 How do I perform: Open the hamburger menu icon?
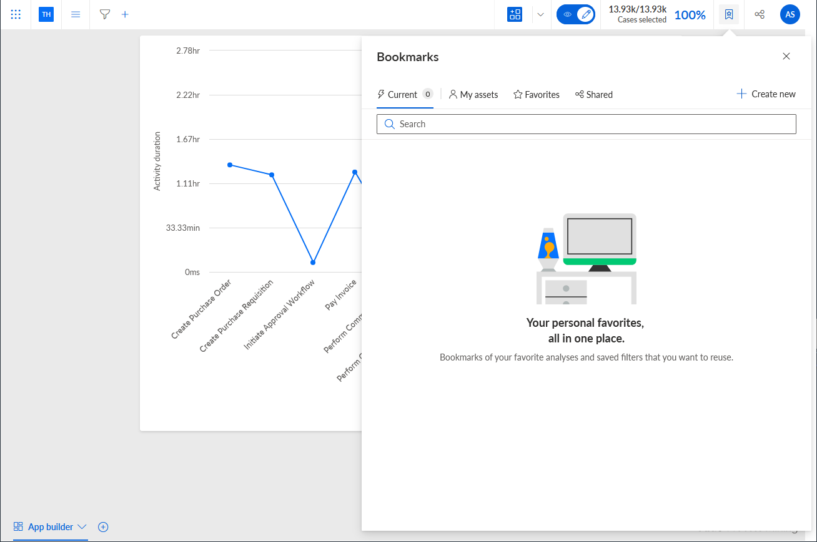pos(76,14)
